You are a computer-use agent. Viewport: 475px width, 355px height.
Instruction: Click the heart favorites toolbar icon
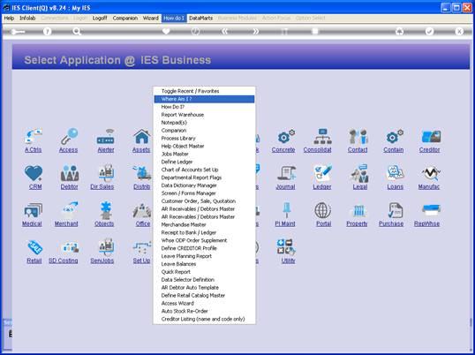point(166,31)
